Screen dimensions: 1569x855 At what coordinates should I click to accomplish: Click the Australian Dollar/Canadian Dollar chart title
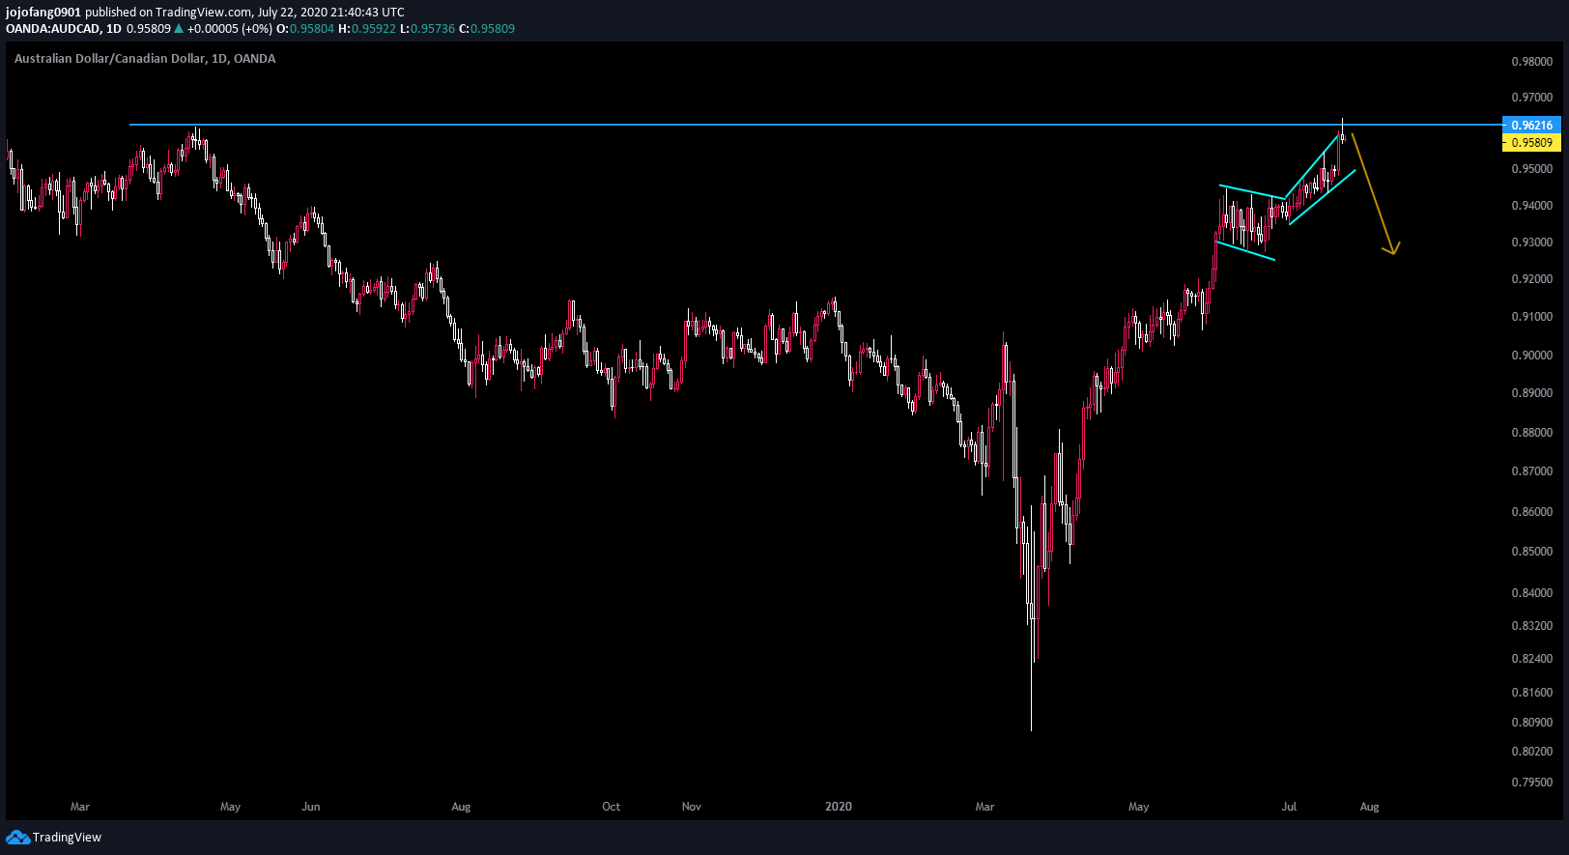[145, 59]
